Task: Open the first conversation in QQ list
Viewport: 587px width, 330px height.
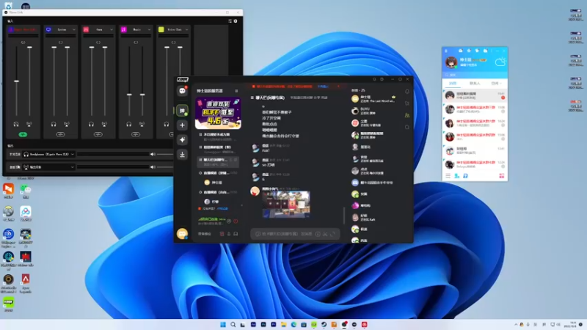Action: click(475, 96)
